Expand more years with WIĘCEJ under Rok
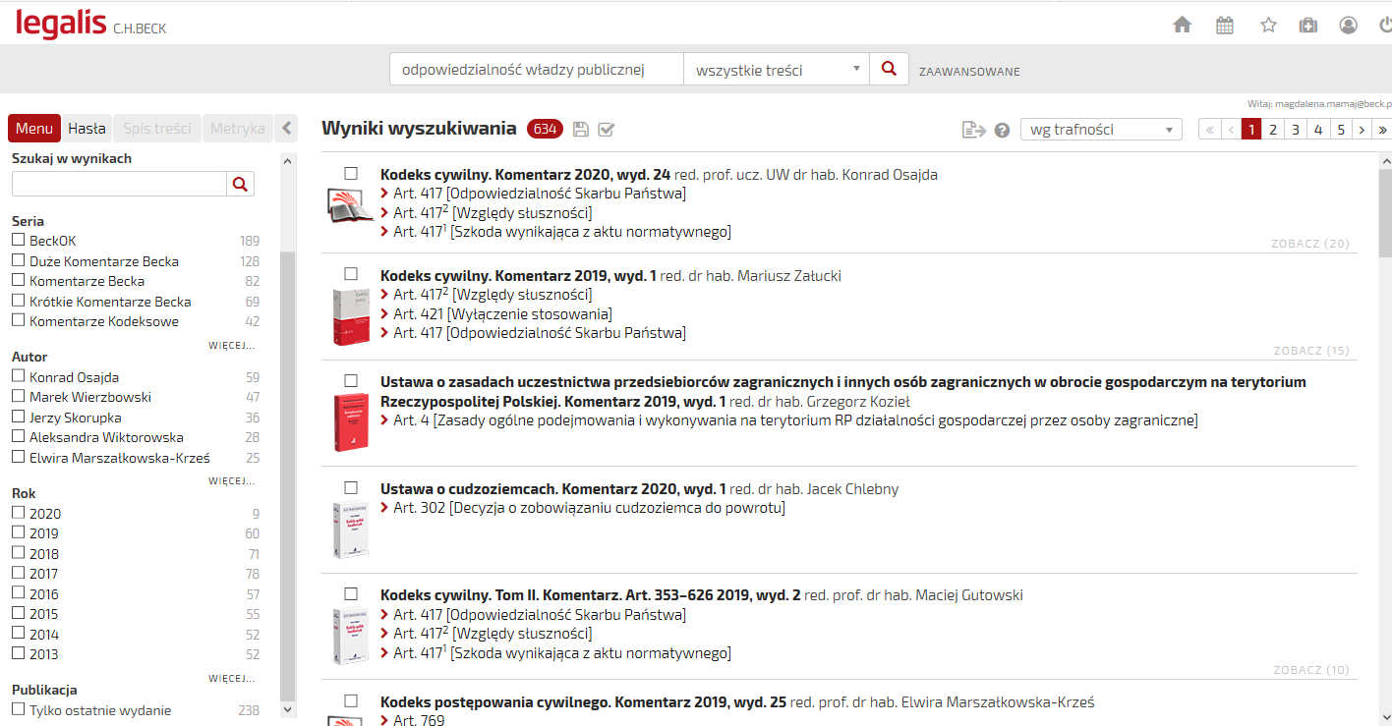Image resolution: width=1392 pixels, height=726 pixels. pos(232,679)
